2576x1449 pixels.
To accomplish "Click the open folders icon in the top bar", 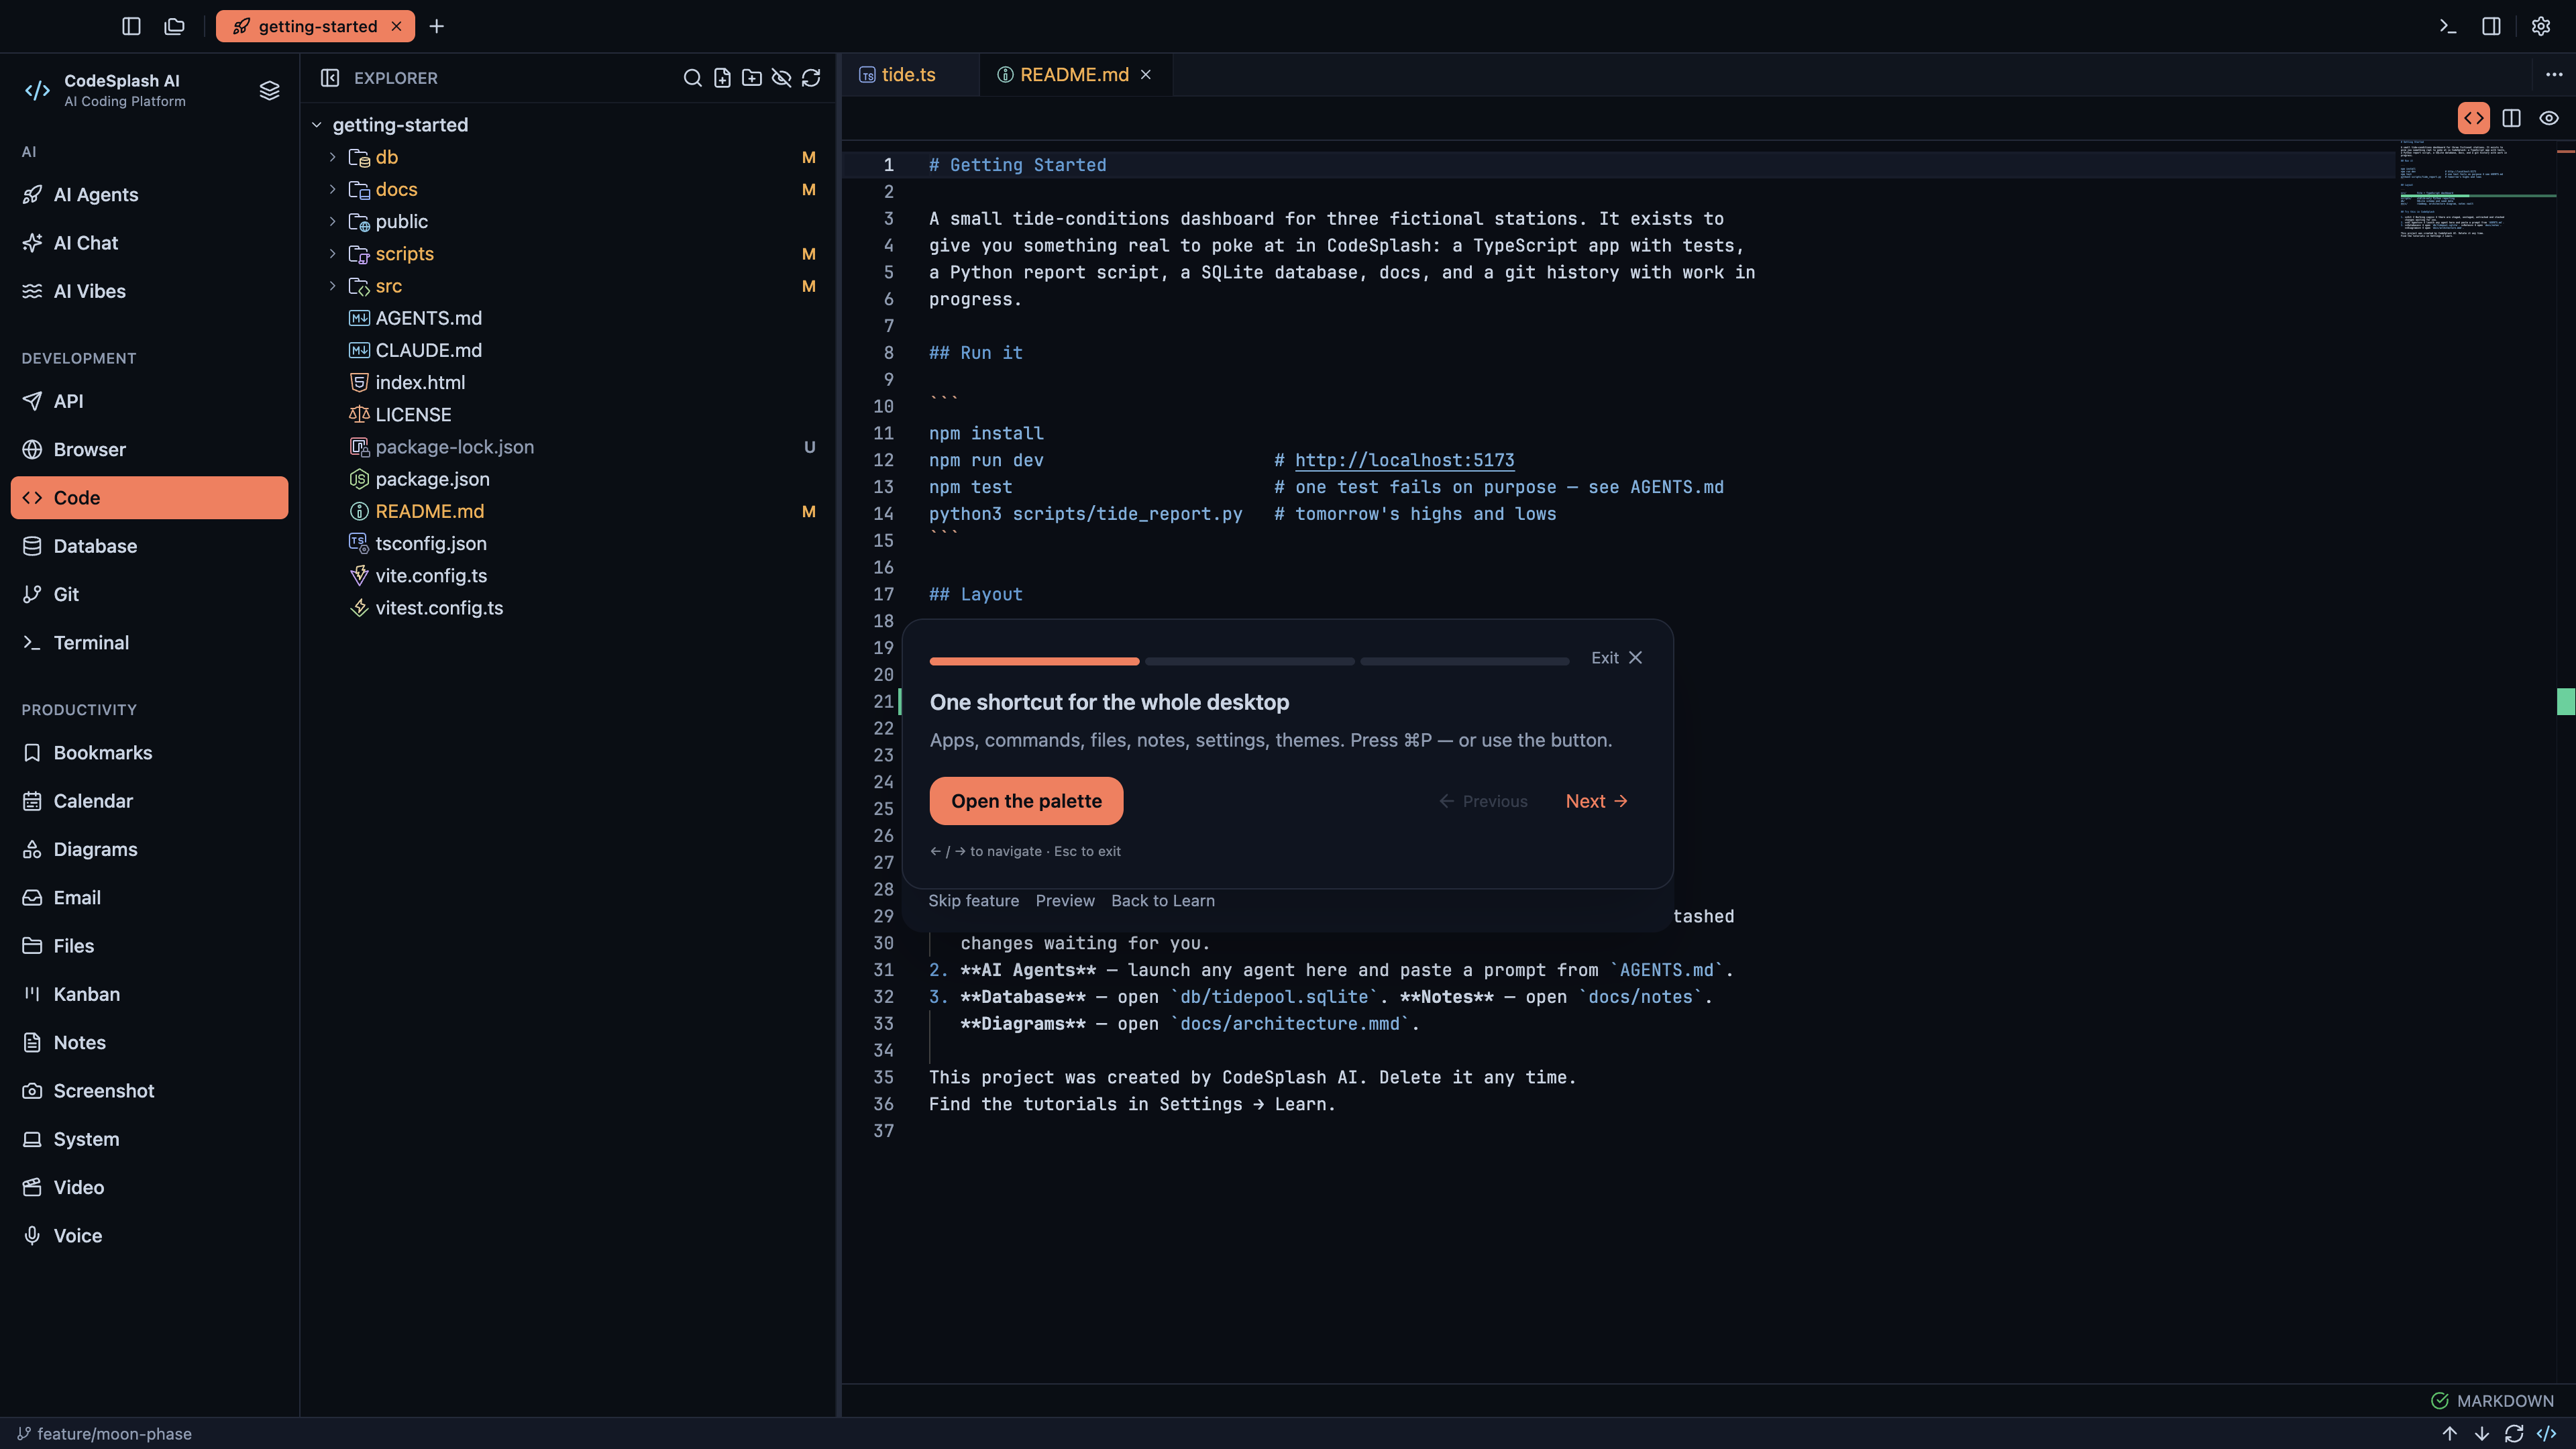I will pyautogui.click(x=175, y=26).
